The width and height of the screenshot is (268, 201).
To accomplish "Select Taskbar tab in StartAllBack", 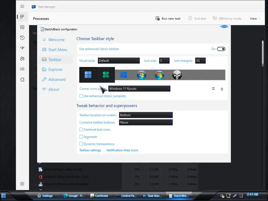I will point(56,59).
